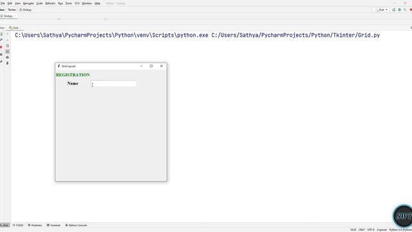The width and height of the screenshot is (412, 232).
Task: Click the print icon in Run panel
Action: (7, 57)
